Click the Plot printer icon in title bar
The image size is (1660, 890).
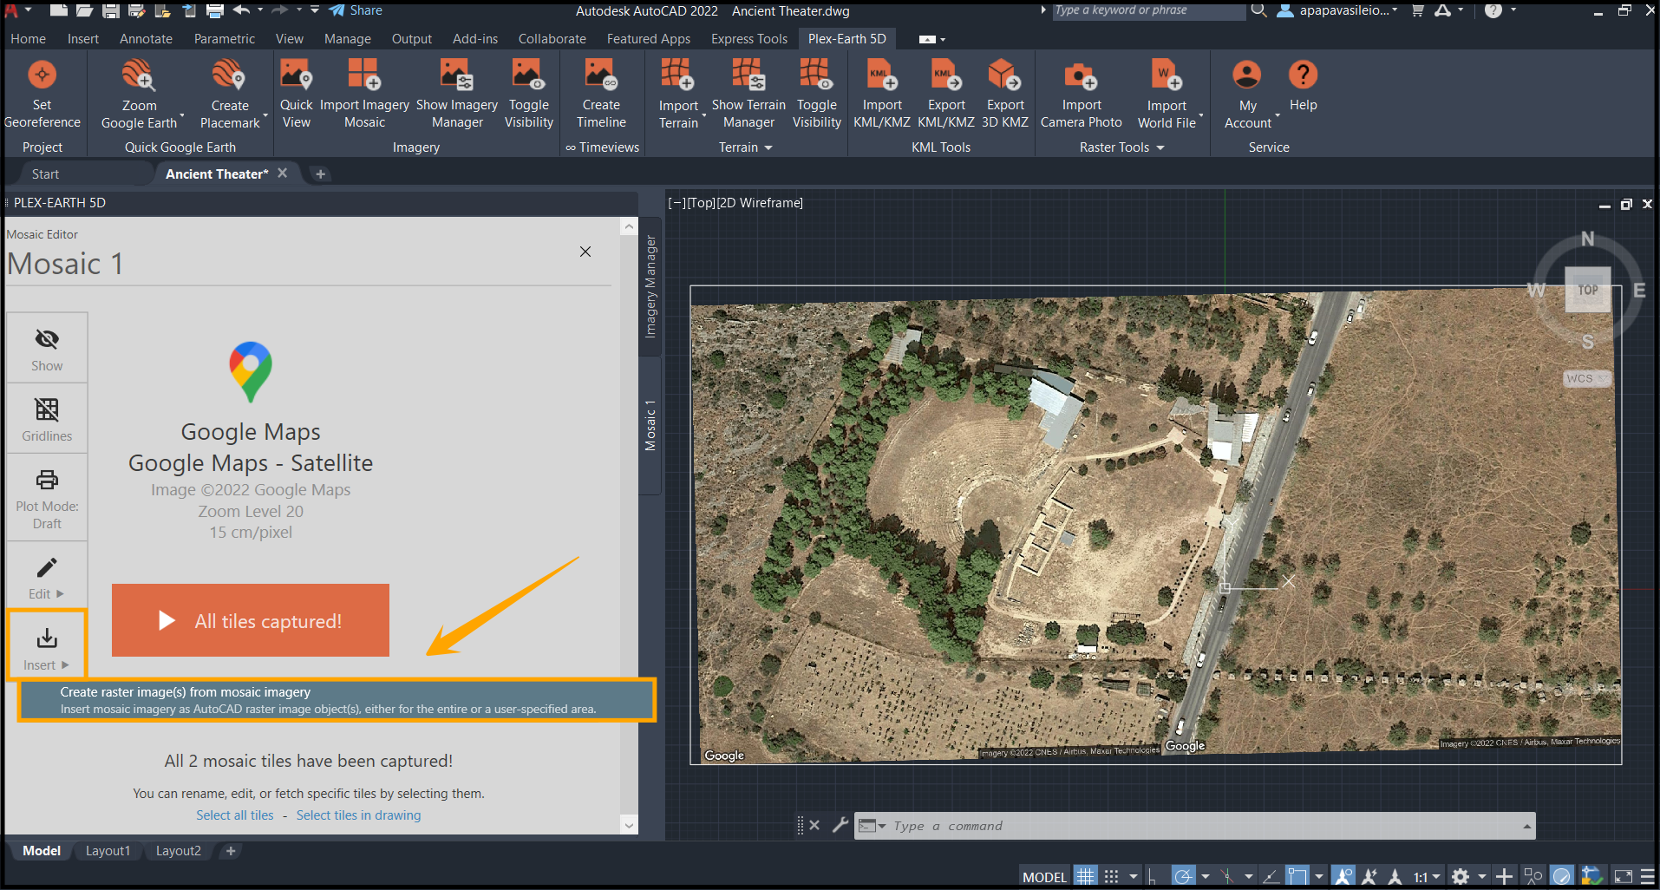pyautogui.click(x=215, y=10)
